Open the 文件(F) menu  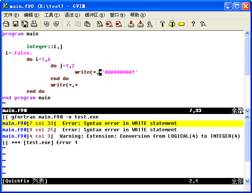(x=11, y=15)
